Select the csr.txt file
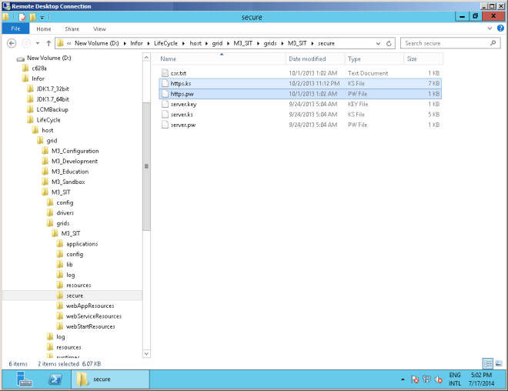Viewport: 508px width, 391px height. pyautogui.click(x=179, y=72)
